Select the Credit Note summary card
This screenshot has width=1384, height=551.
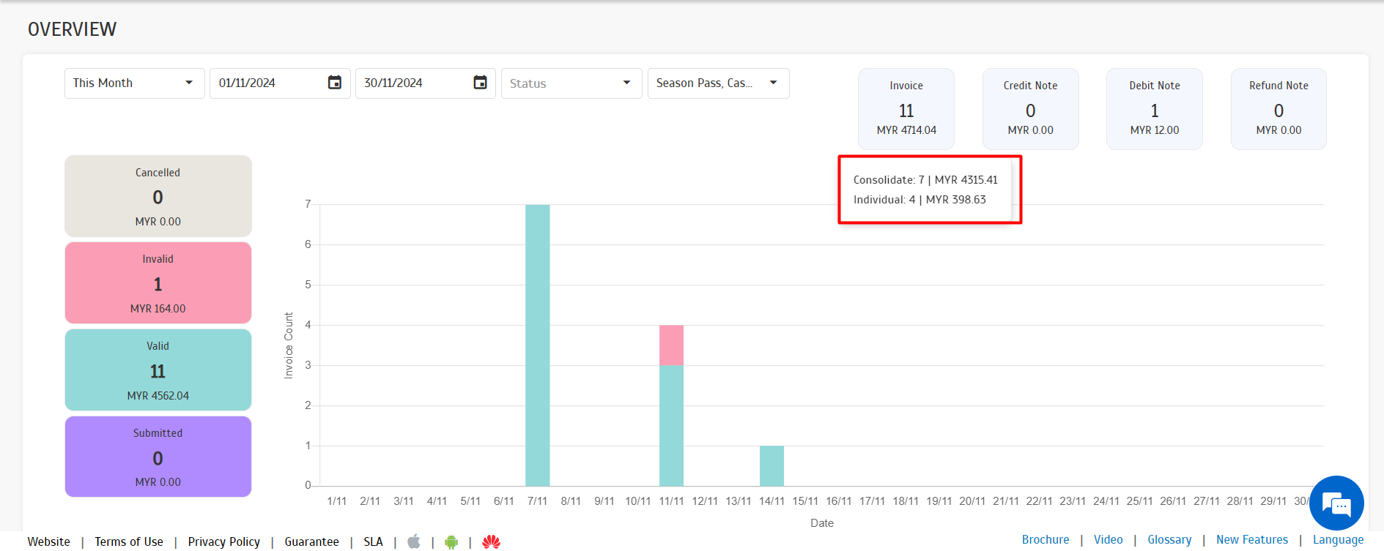[1030, 108]
